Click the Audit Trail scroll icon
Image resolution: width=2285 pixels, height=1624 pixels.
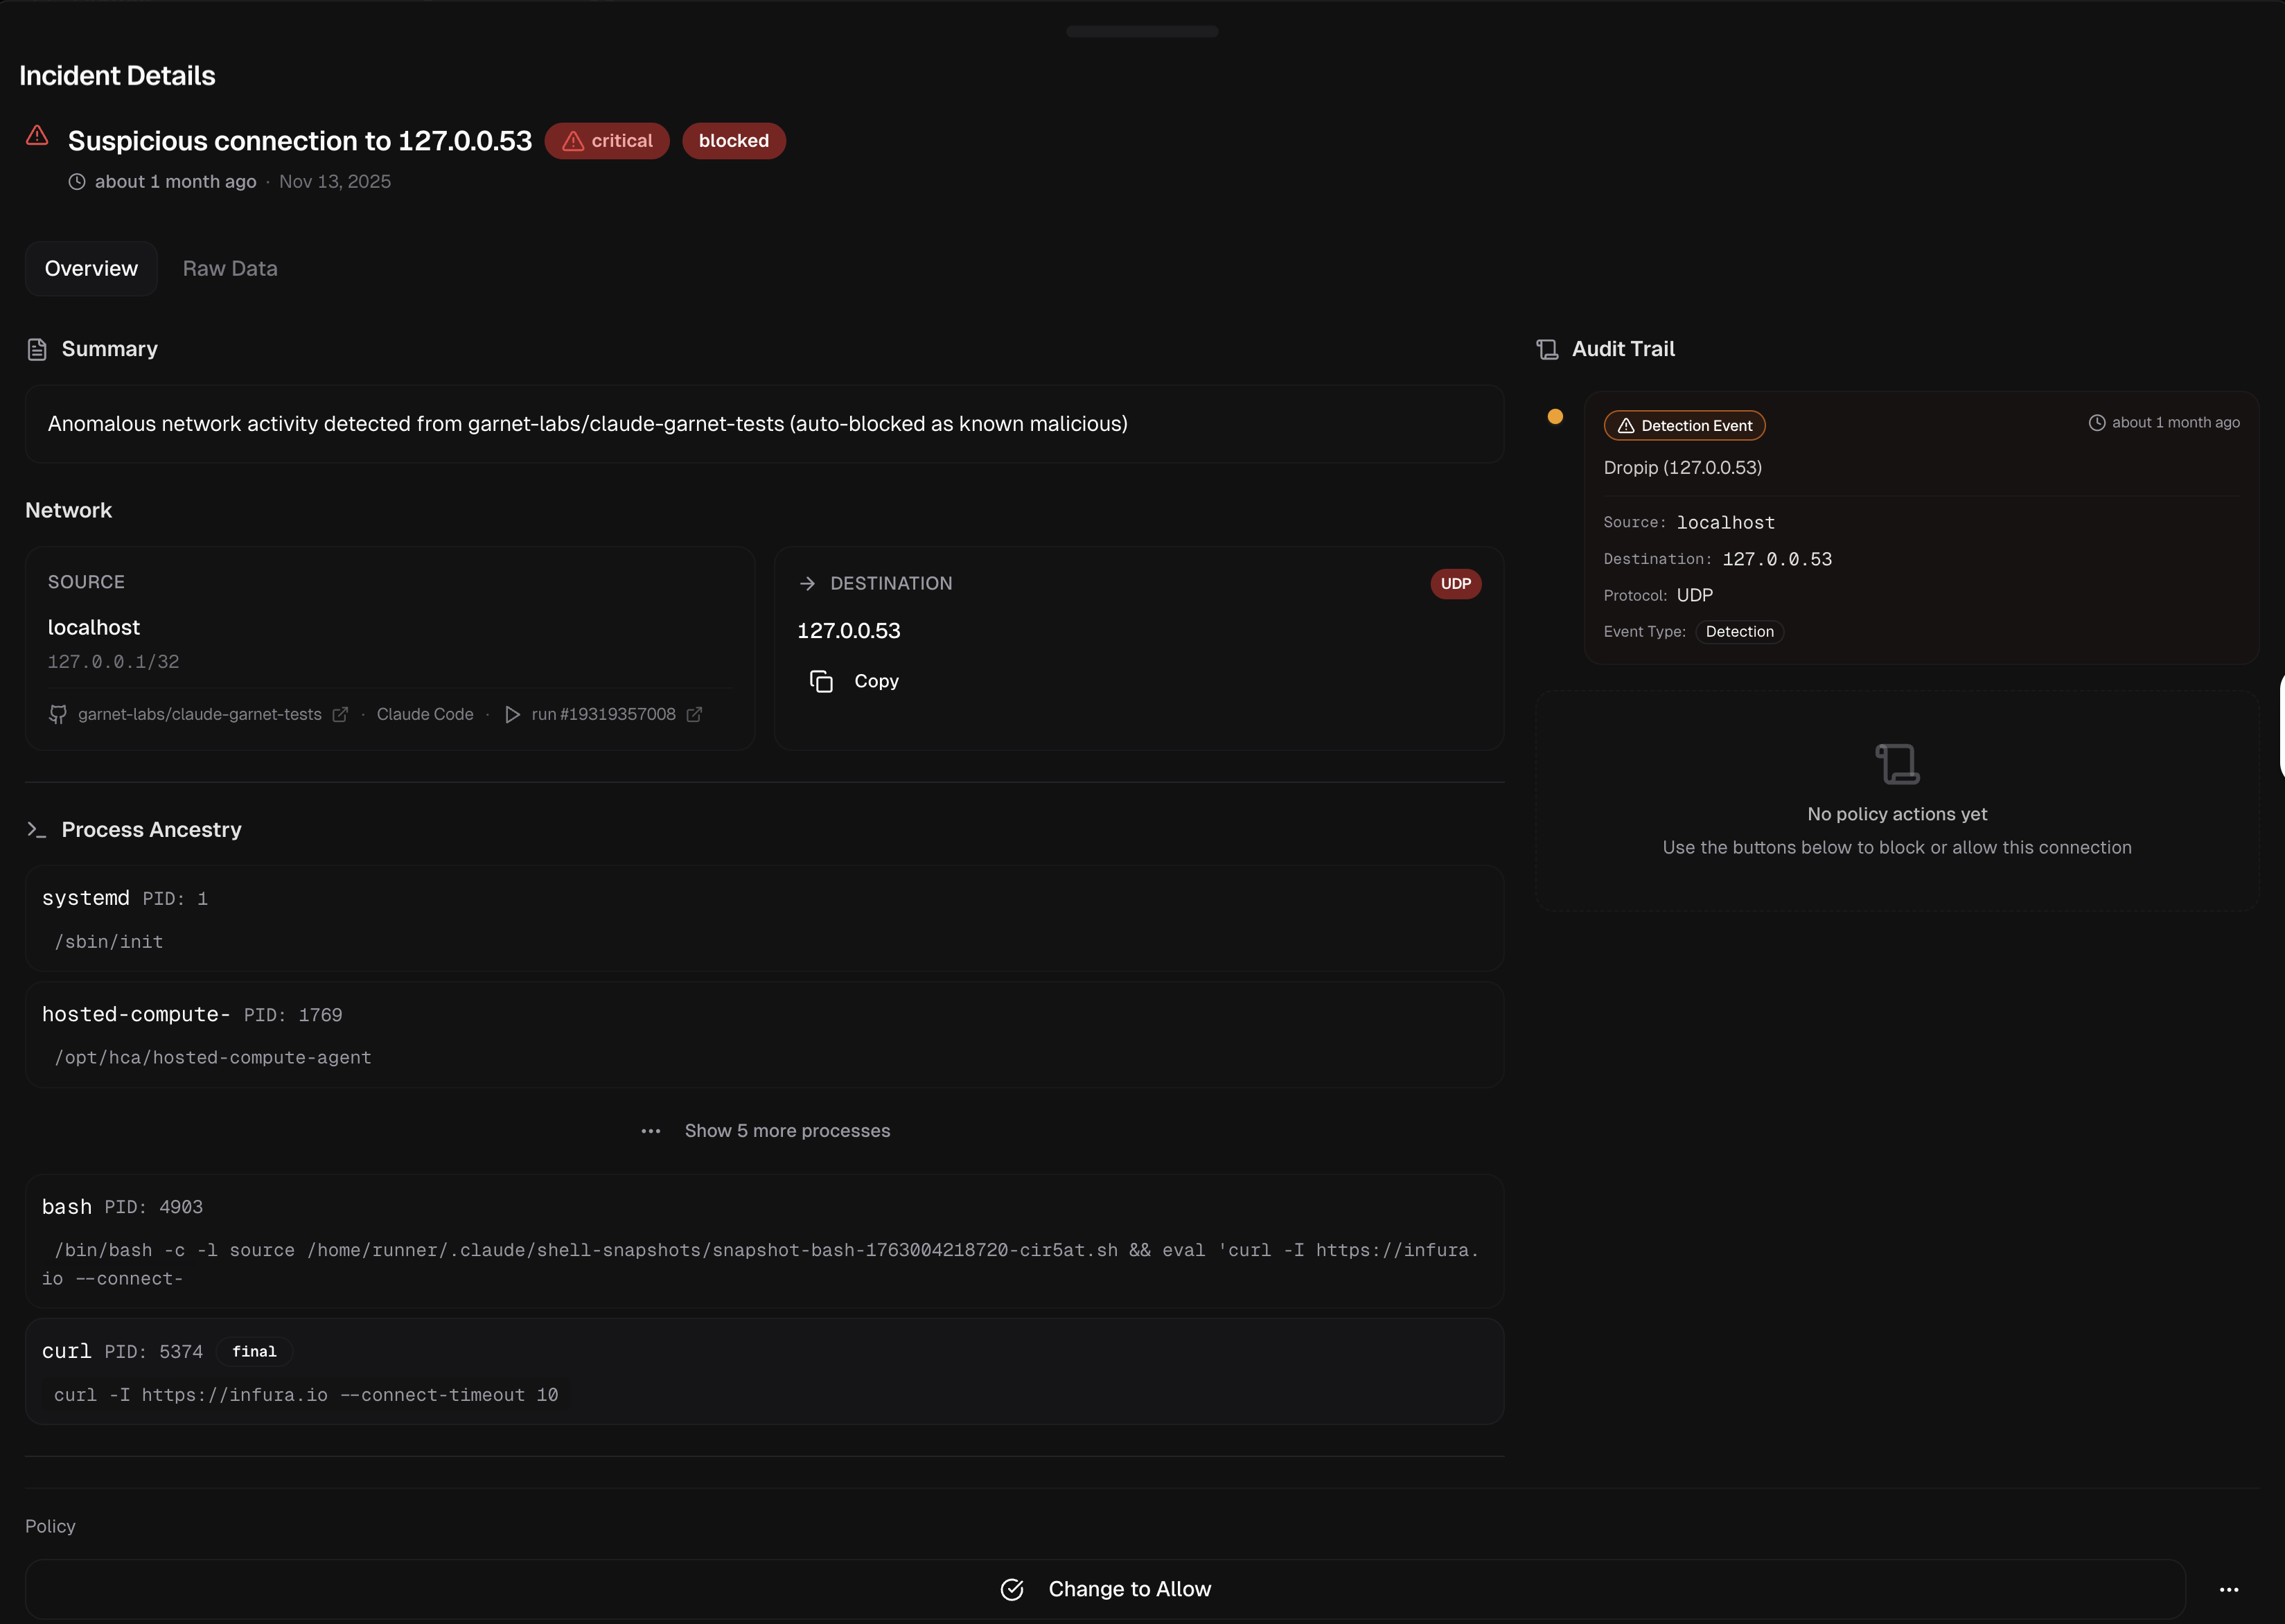[1547, 349]
